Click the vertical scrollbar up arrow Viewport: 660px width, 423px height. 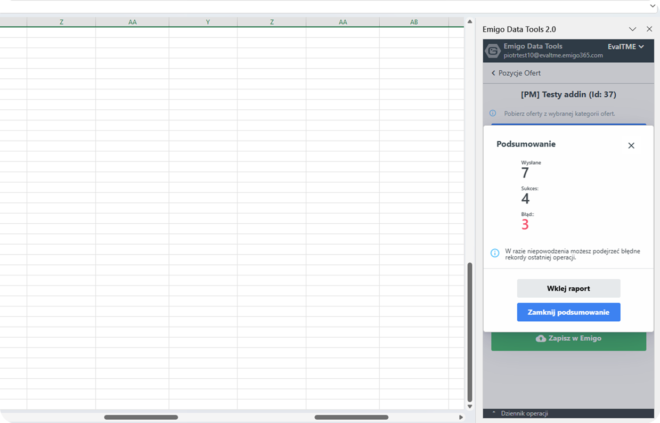click(x=470, y=22)
